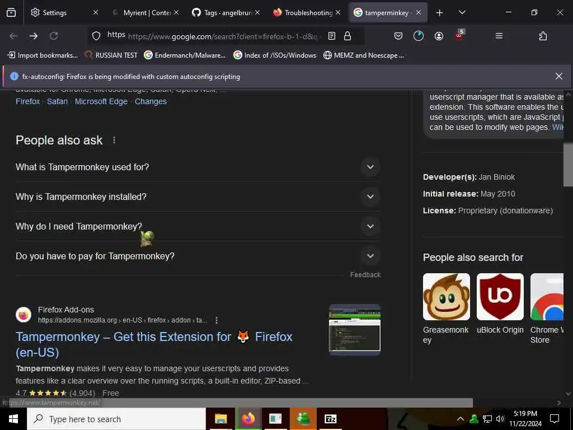Expand Why do I need Tampermonkey
Viewport: 573px width, 430px height.
point(198,226)
